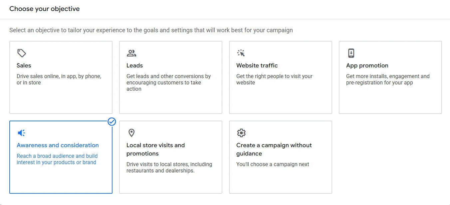Click the Choose your objective heading

pos(44,9)
